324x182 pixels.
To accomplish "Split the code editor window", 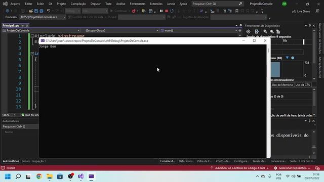I will click(240, 30).
